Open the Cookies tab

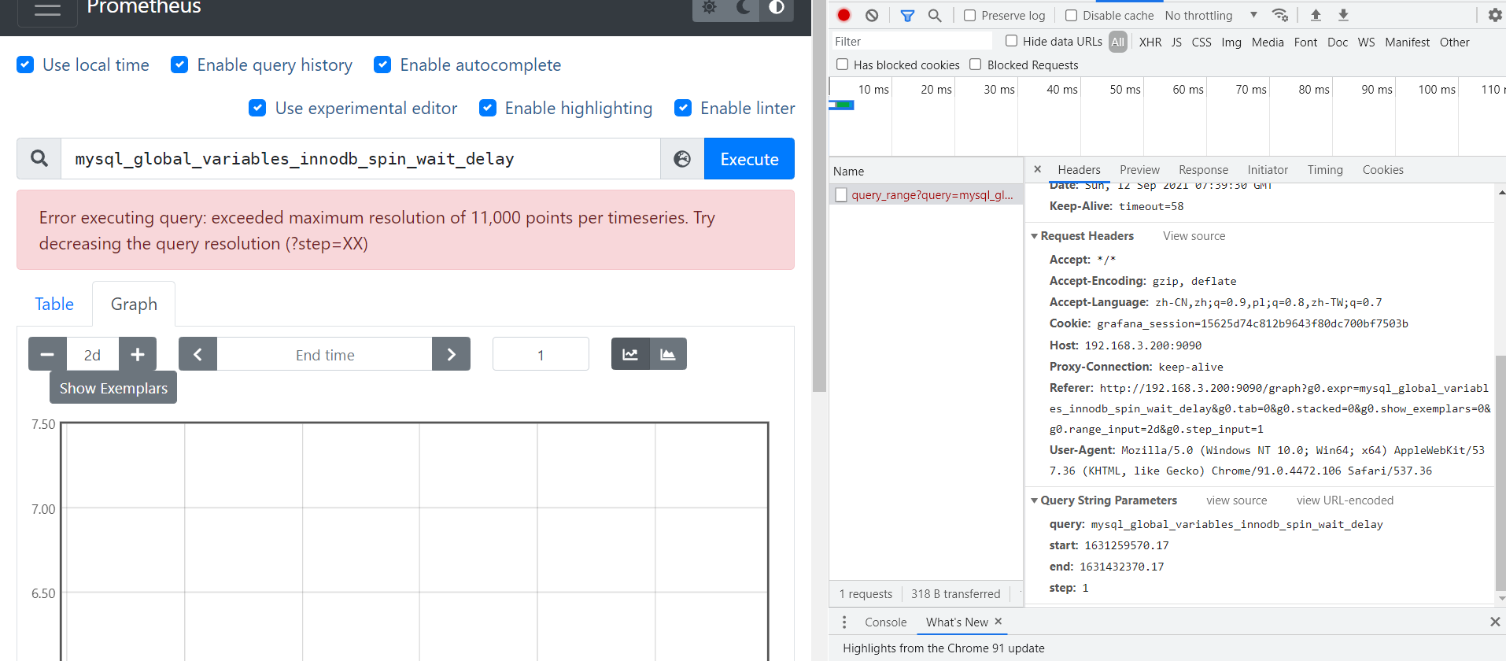(1382, 170)
